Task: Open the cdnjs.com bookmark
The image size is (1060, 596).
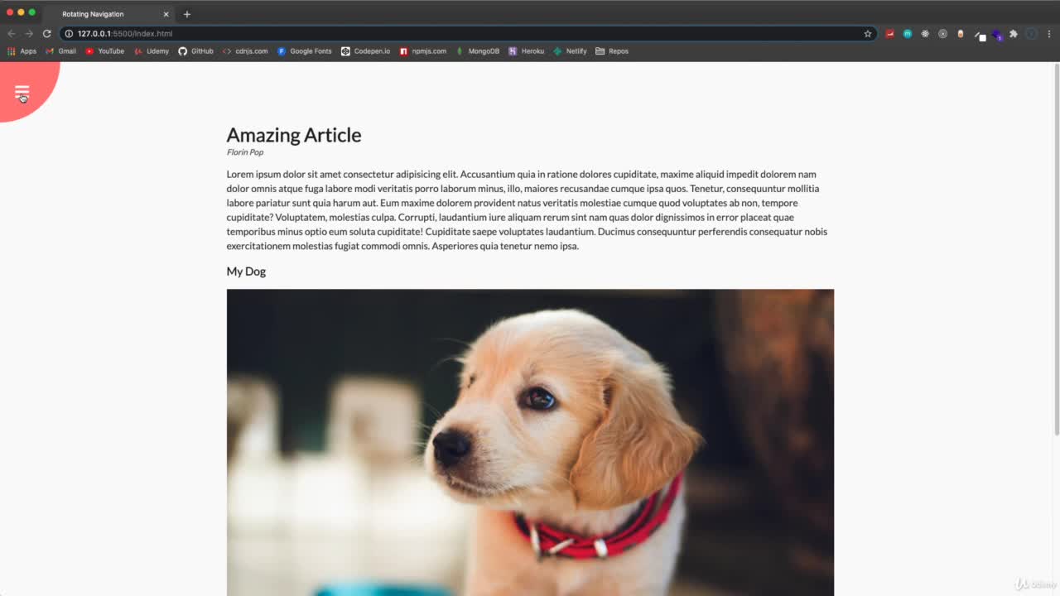Action: [x=245, y=51]
